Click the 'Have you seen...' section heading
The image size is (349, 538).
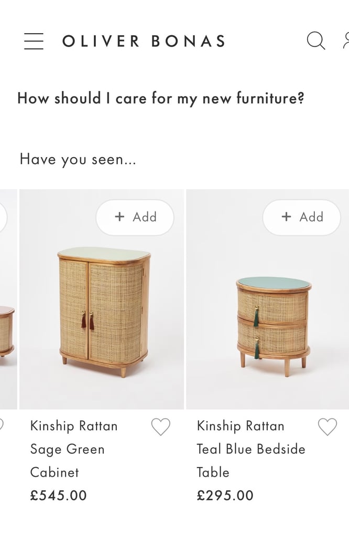click(78, 160)
